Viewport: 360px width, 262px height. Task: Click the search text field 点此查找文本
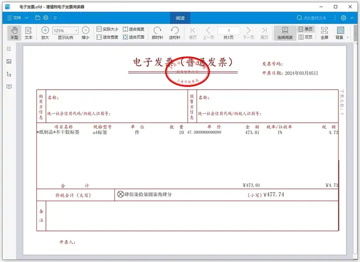click(x=315, y=18)
